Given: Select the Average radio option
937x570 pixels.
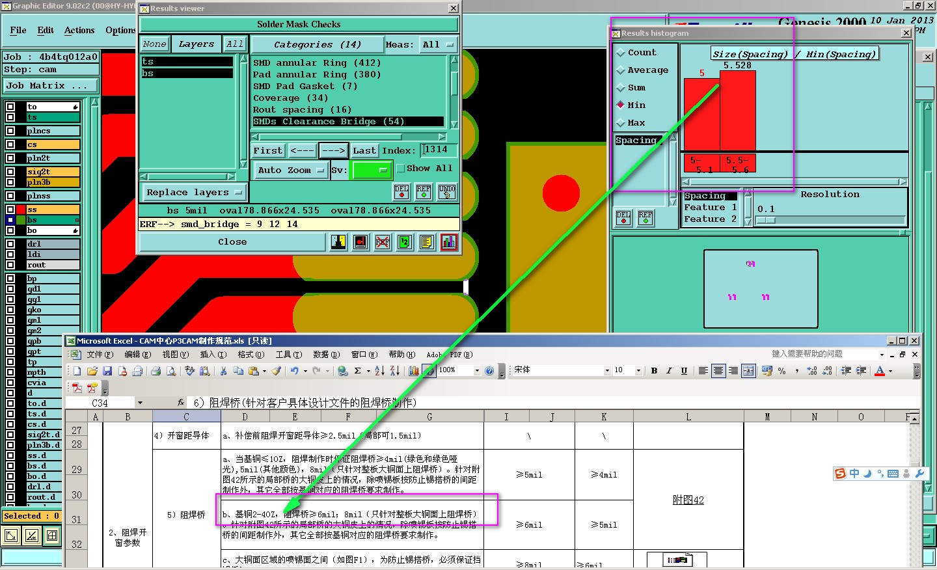Looking at the screenshot, I should 620,70.
